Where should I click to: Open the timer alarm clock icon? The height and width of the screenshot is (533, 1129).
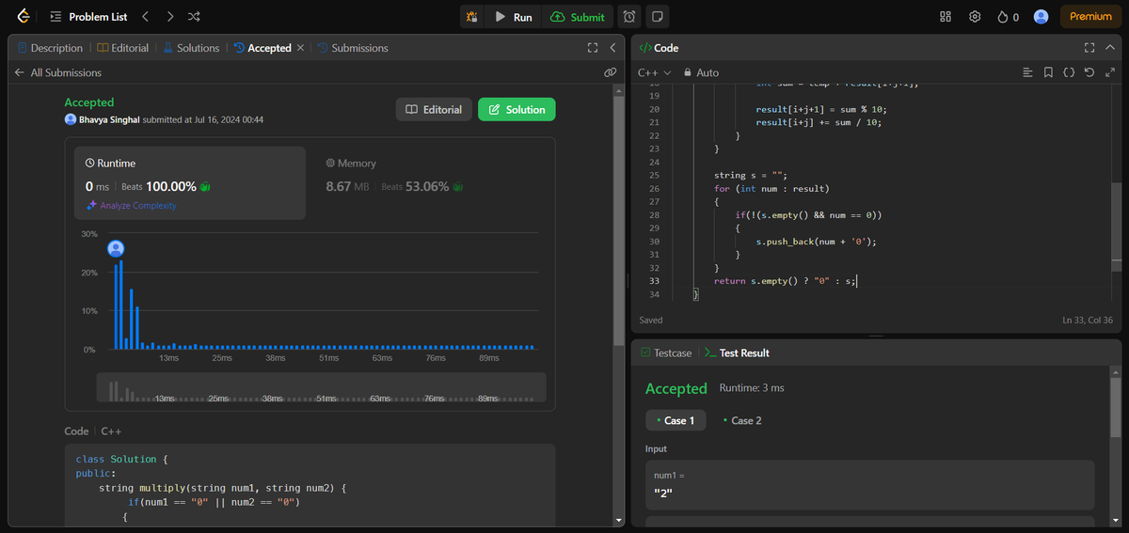[629, 17]
